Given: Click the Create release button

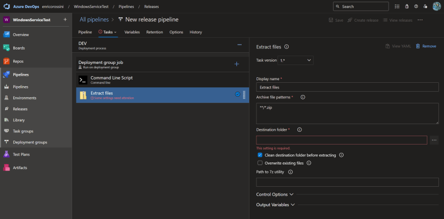Looking at the screenshot, I should tap(363, 20).
